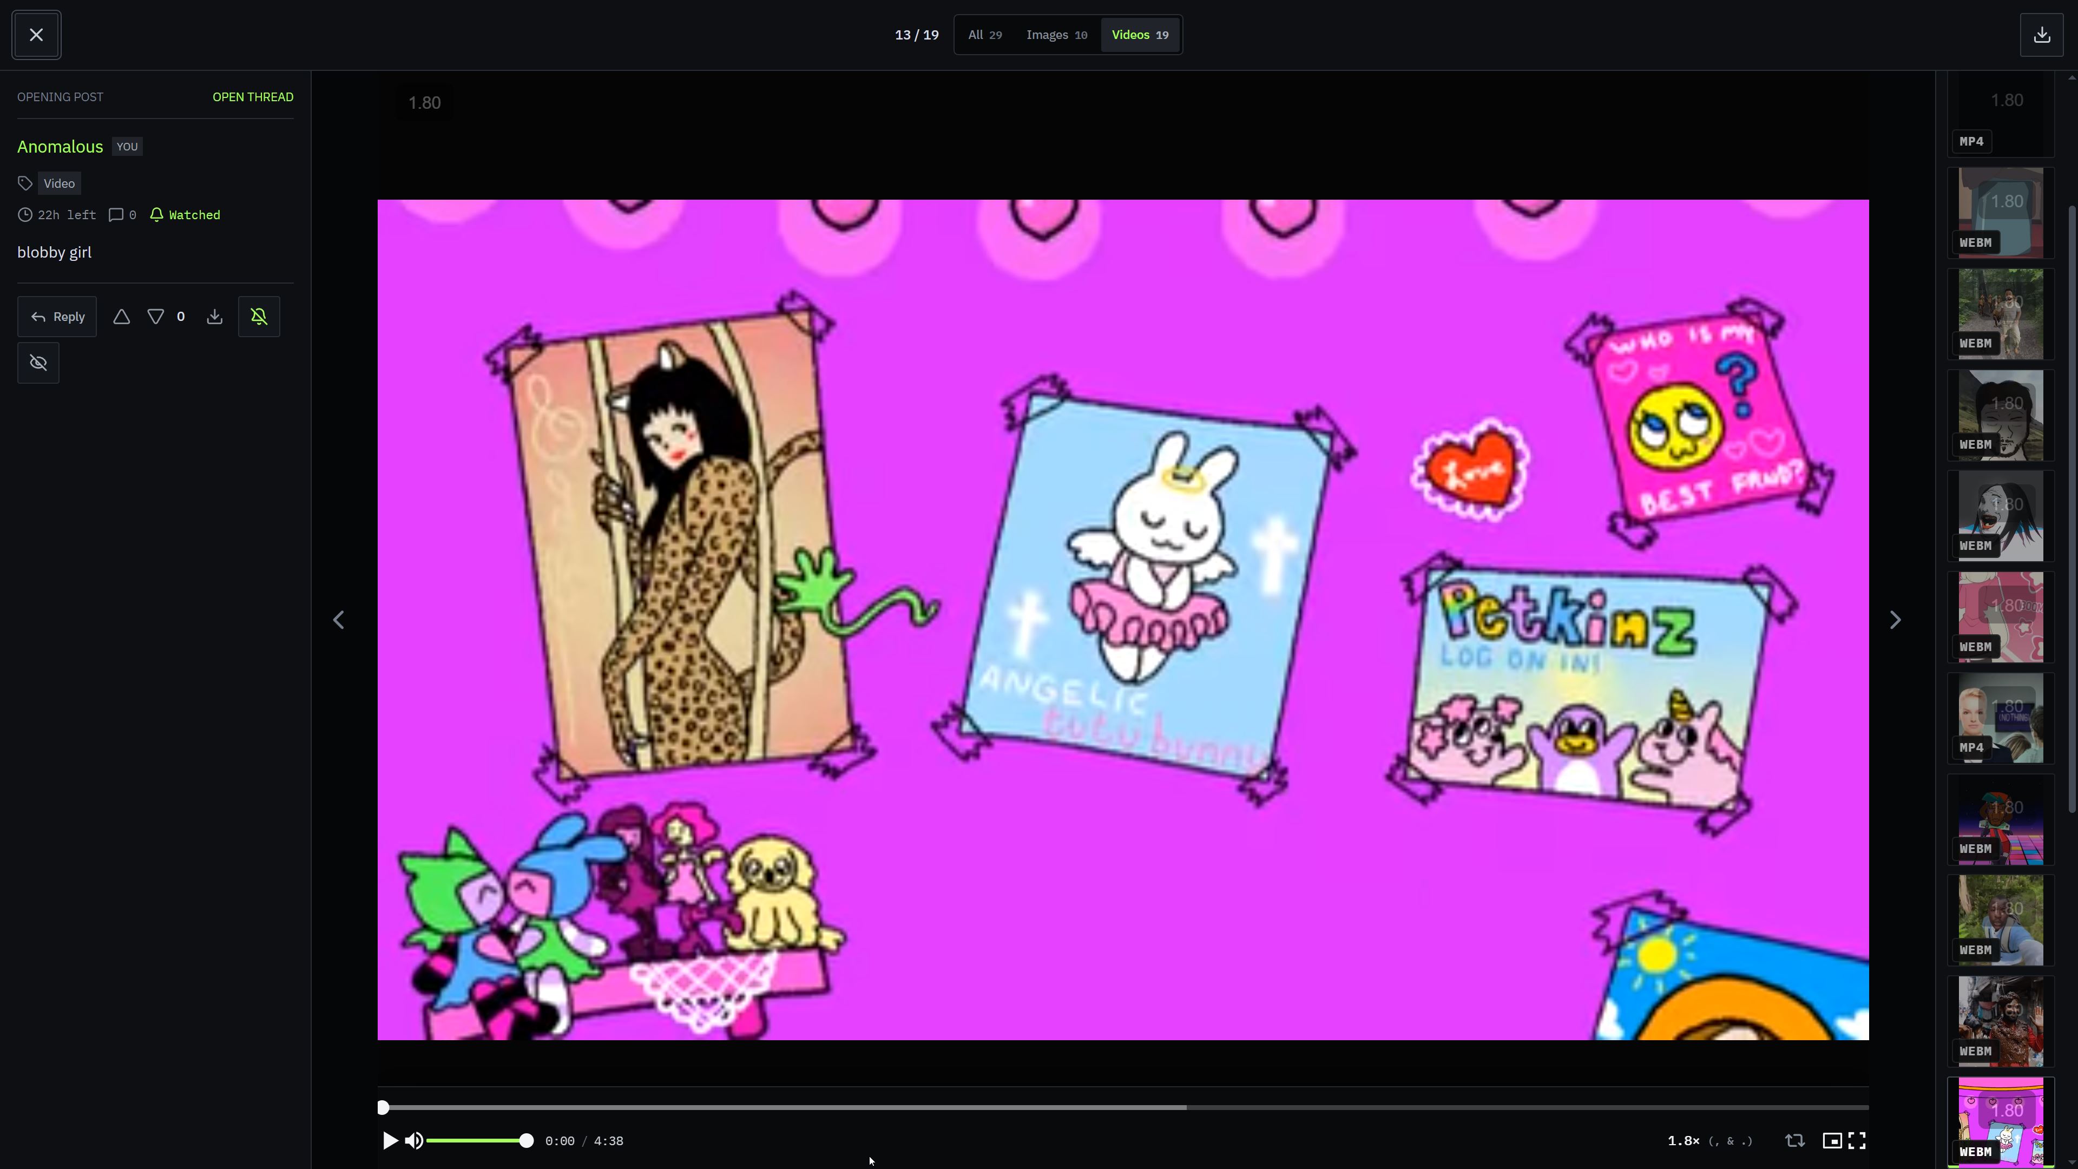Screen dimensions: 2078x1169
Task: Play the video
Action: (390, 1141)
